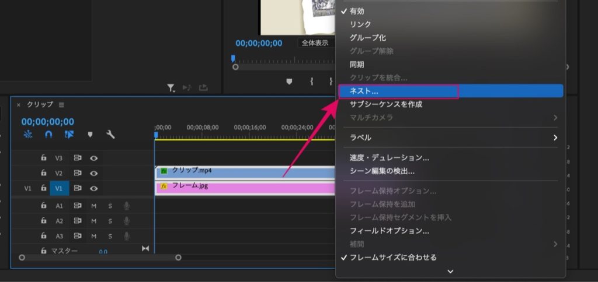Click timeline zoom scrollbar right handle

click(x=178, y=258)
